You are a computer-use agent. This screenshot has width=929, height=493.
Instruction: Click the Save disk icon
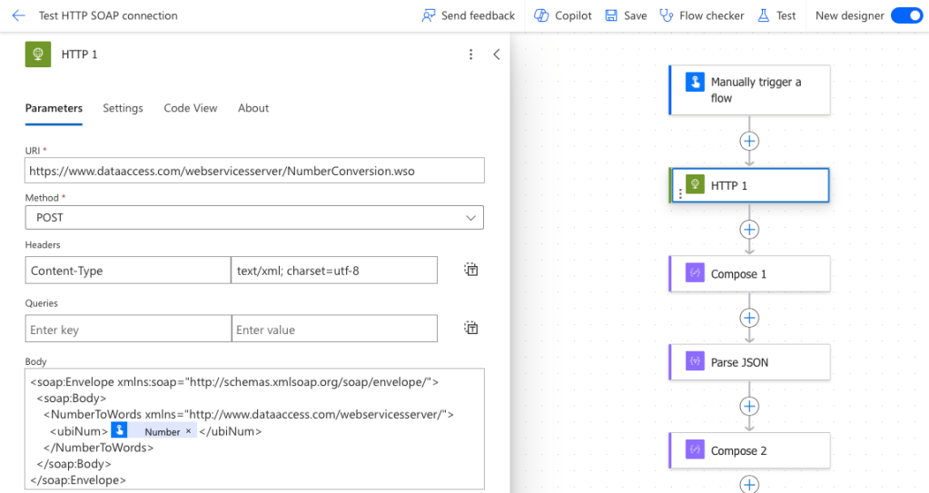click(612, 15)
